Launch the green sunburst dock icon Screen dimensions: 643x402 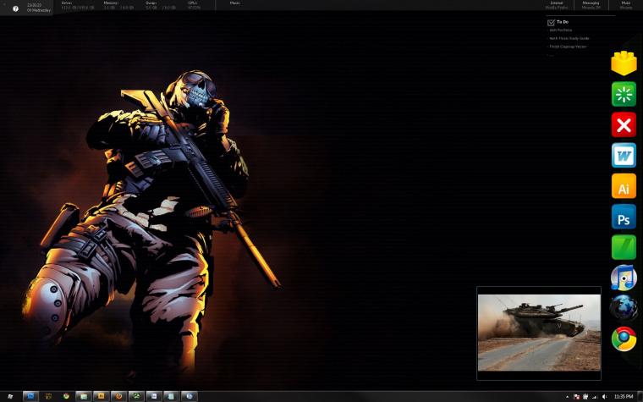point(624,94)
